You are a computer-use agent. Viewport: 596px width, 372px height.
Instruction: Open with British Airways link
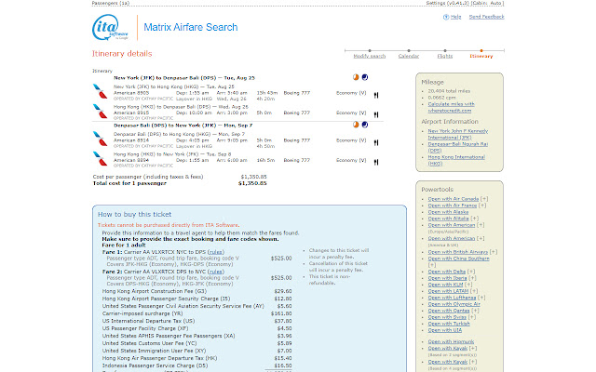click(x=458, y=252)
